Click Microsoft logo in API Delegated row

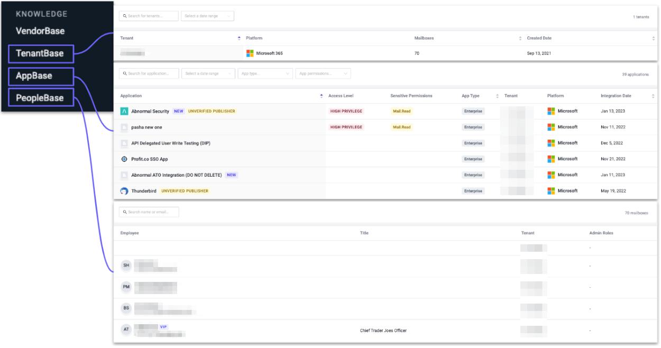551,143
